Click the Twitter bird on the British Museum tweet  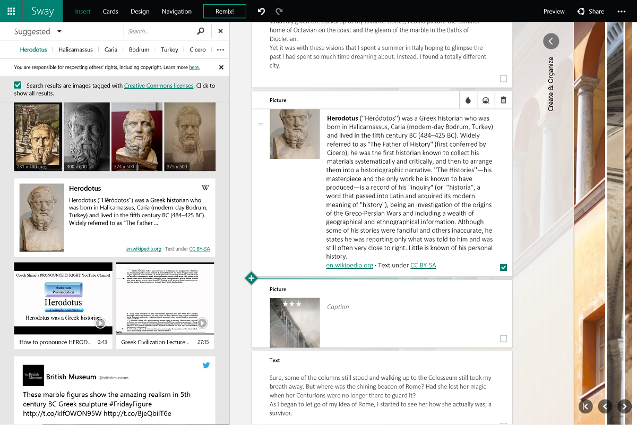click(x=206, y=365)
